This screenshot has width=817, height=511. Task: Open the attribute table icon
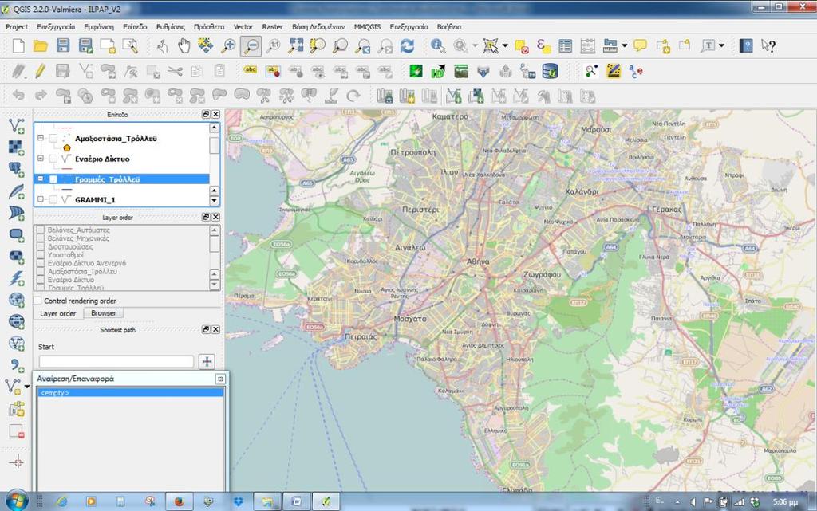(x=566, y=46)
